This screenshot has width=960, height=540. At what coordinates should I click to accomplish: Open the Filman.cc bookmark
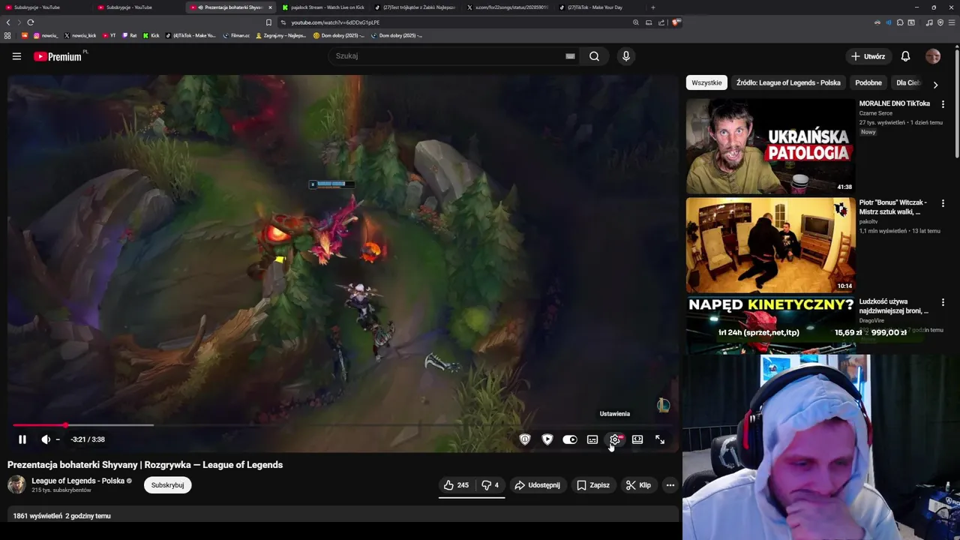point(236,35)
